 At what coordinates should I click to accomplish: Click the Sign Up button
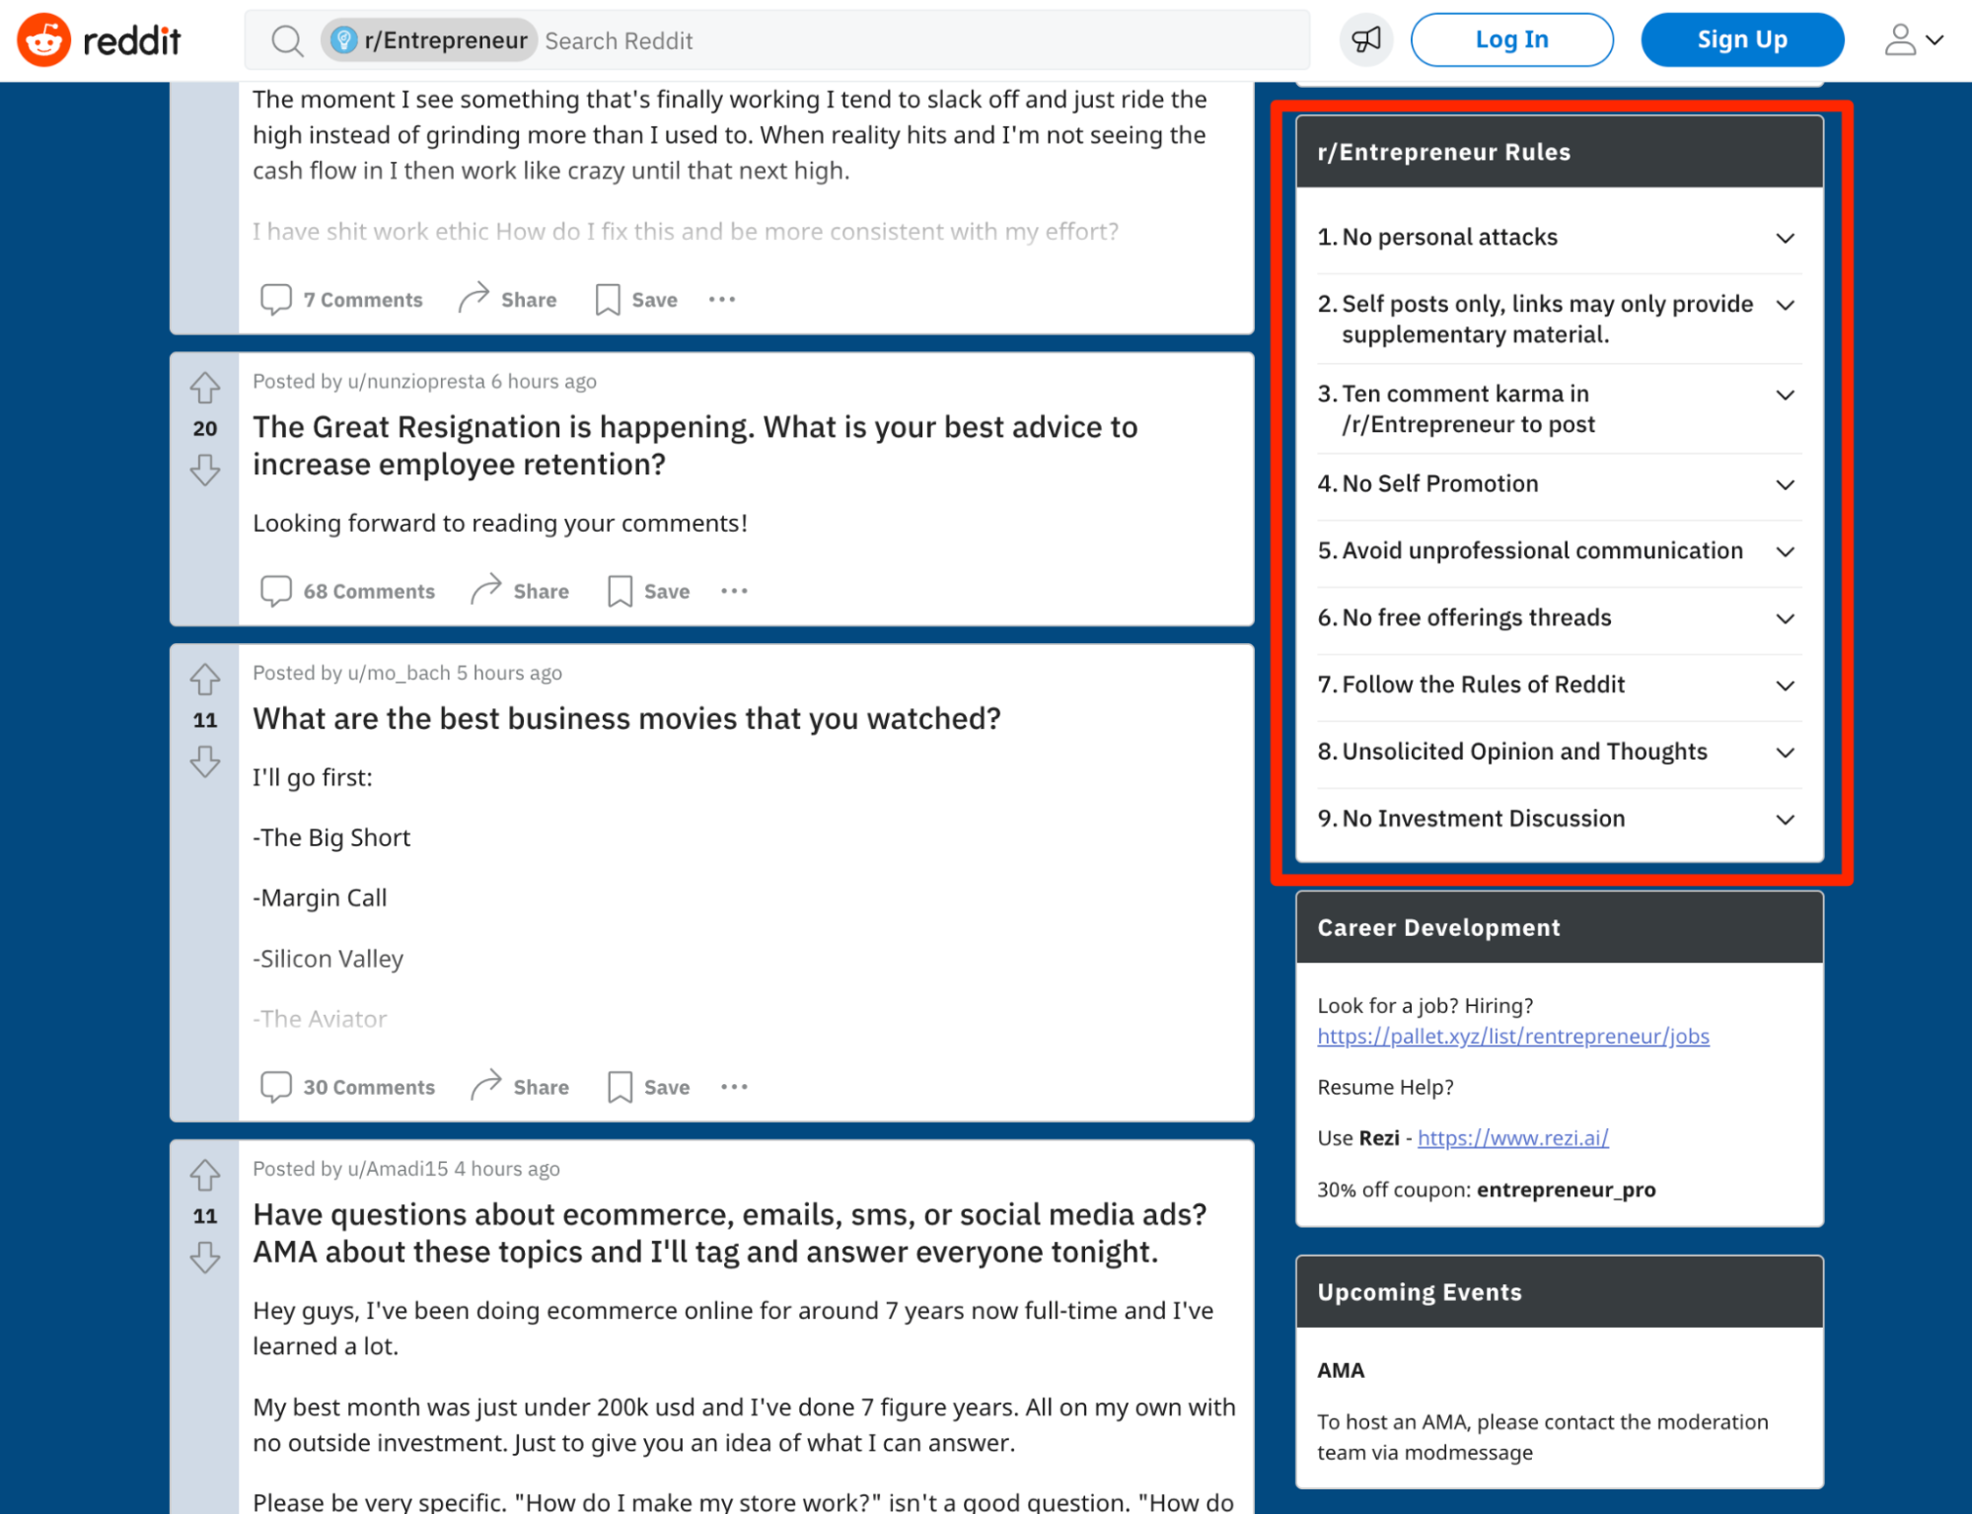pos(1738,39)
